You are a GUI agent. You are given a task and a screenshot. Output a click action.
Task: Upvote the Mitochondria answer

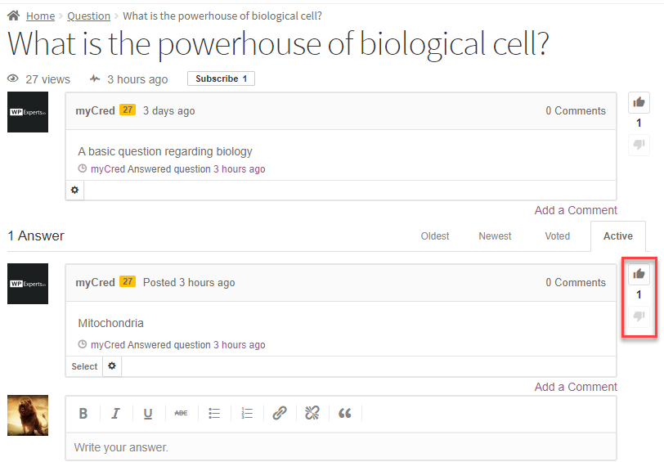[x=639, y=274]
